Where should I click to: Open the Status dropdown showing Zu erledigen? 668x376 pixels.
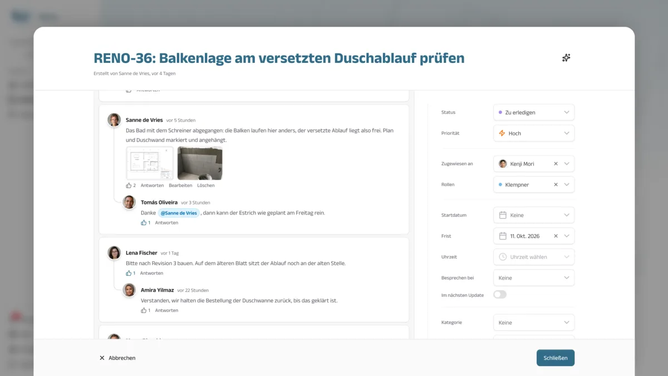pyautogui.click(x=534, y=113)
